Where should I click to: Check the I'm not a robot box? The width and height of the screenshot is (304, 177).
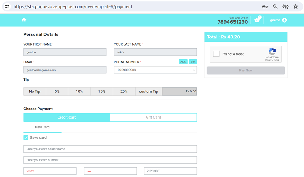click(x=216, y=54)
